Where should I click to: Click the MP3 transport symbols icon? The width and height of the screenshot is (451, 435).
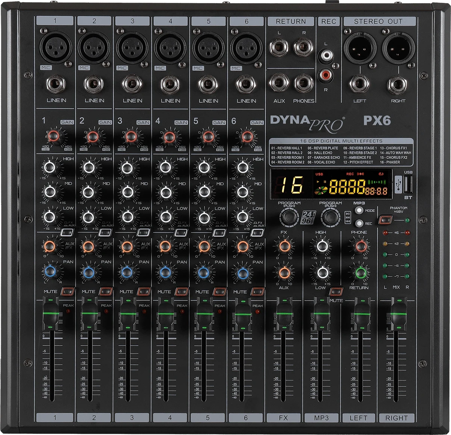pos(348,218)
